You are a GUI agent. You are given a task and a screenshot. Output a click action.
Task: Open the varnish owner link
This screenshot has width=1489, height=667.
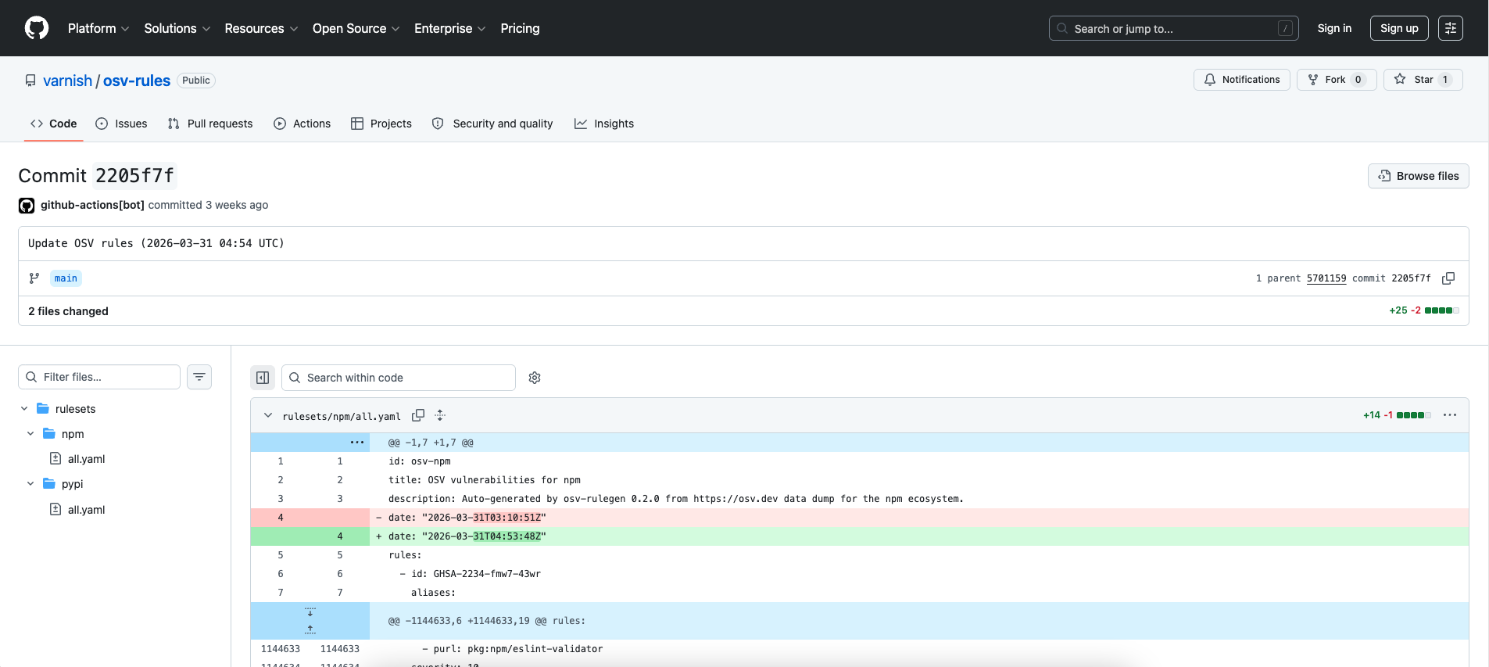click(67, 81)
